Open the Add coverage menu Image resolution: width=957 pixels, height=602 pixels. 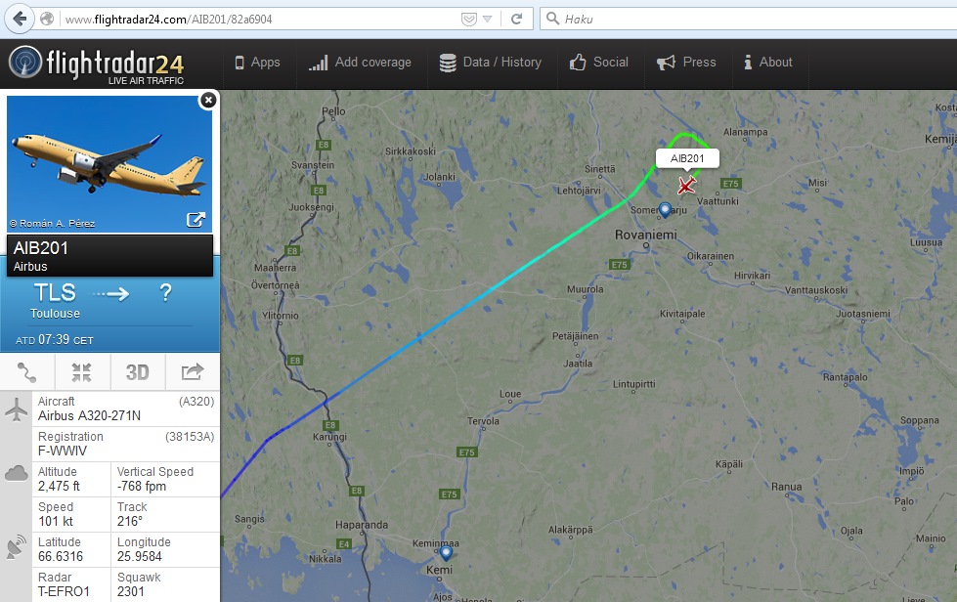[360, 63]
